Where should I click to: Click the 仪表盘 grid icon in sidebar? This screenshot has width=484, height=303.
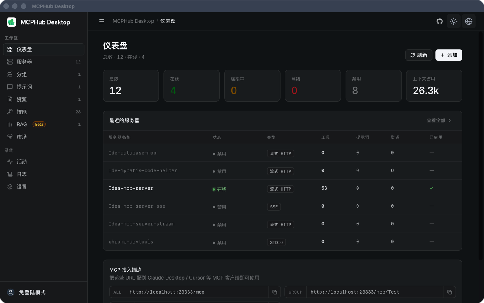point(10,49)
